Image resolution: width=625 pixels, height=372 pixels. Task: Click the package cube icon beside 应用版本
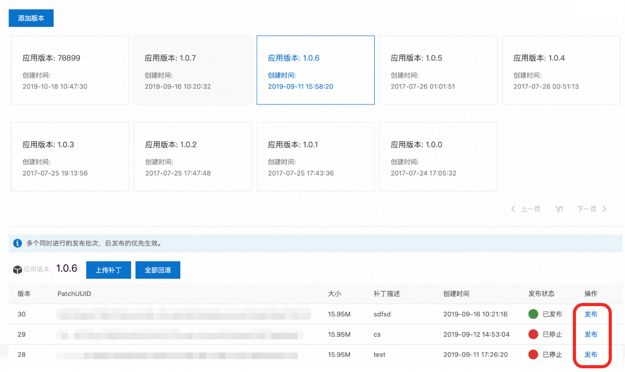coord(17,270)
